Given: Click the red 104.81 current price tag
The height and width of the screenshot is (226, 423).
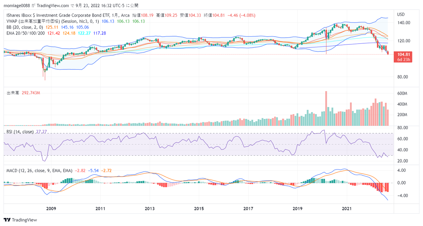Looking at the screenshot, I should click(x=404, y=55).
